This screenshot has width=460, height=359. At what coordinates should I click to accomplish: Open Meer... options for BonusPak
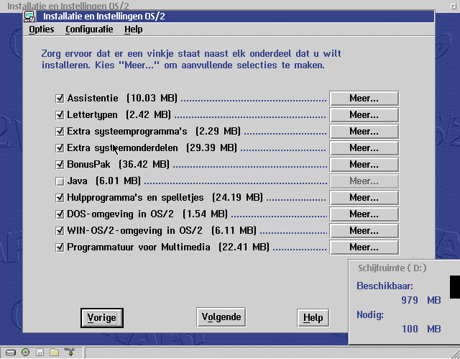coord(364,164)
